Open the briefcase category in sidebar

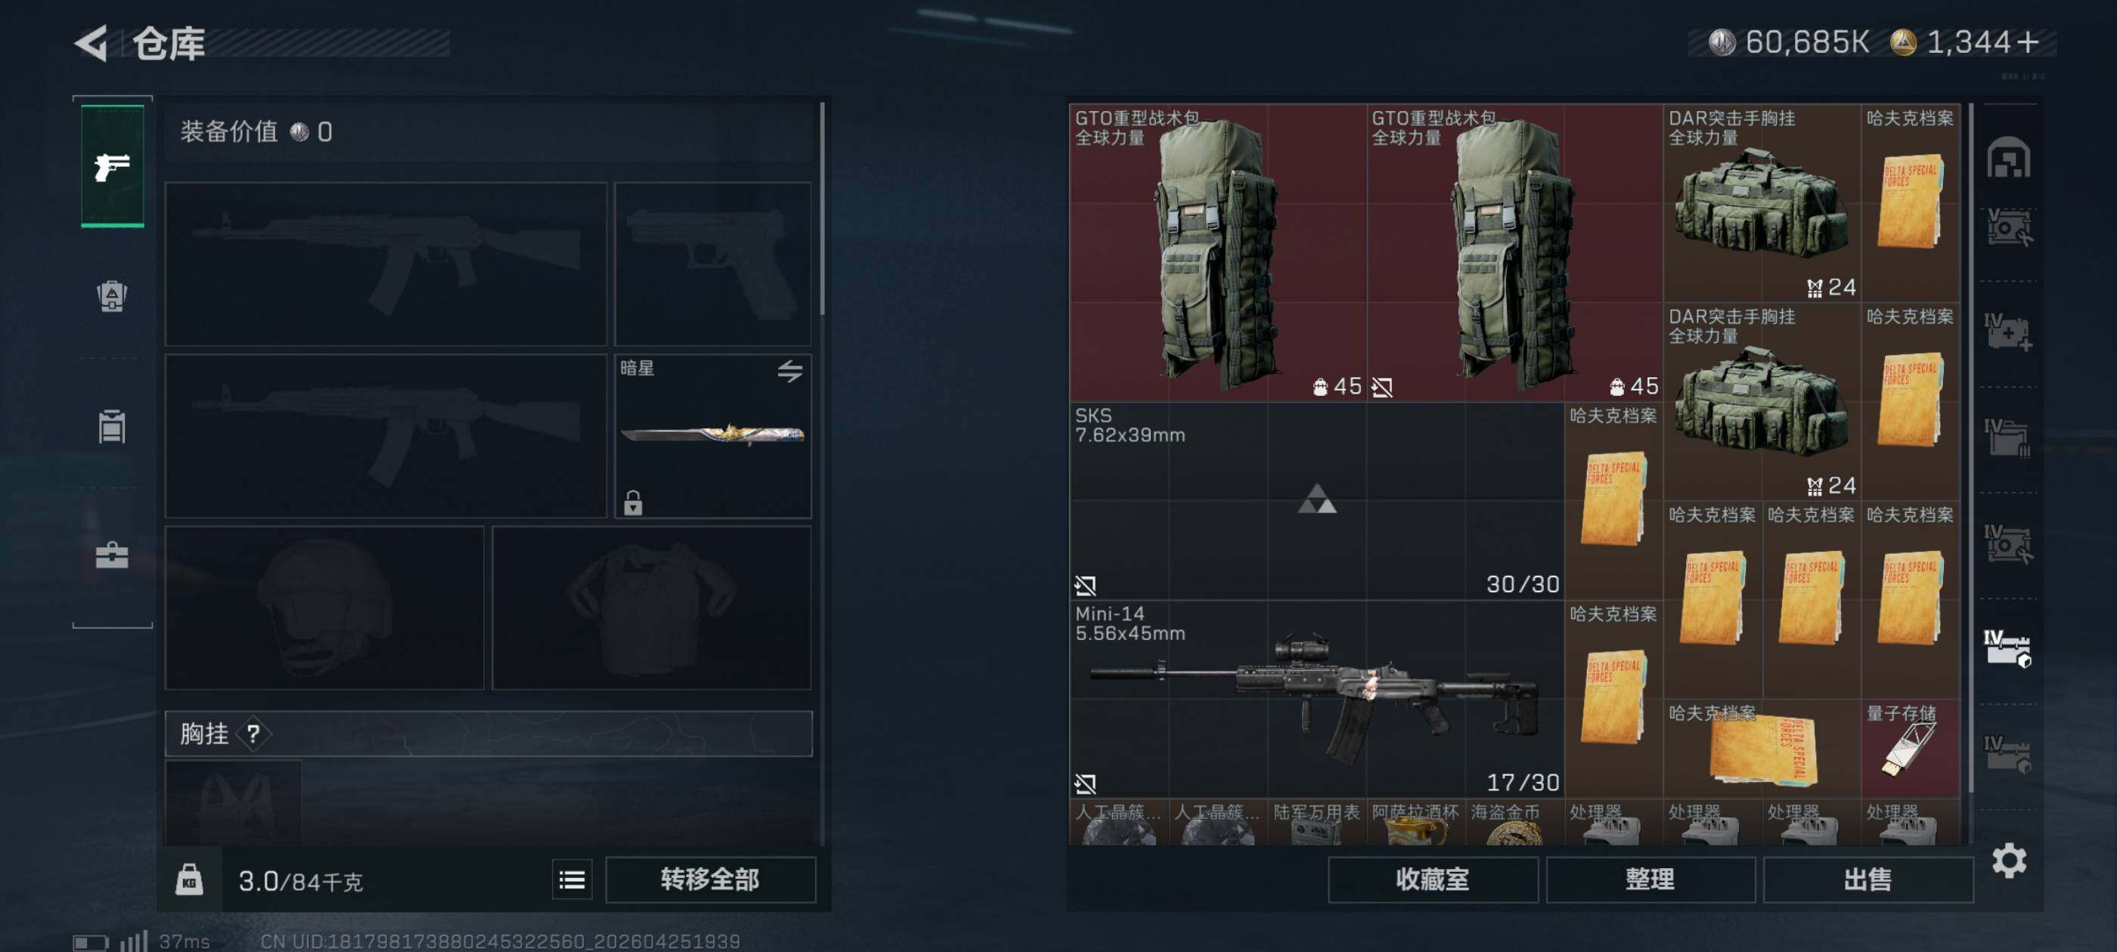(x=112, y=556)
